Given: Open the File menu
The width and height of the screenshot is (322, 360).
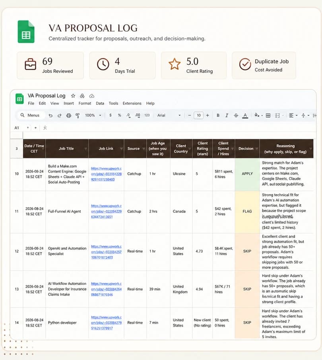Looking at the screenshot, I should (x=31, y=103).
